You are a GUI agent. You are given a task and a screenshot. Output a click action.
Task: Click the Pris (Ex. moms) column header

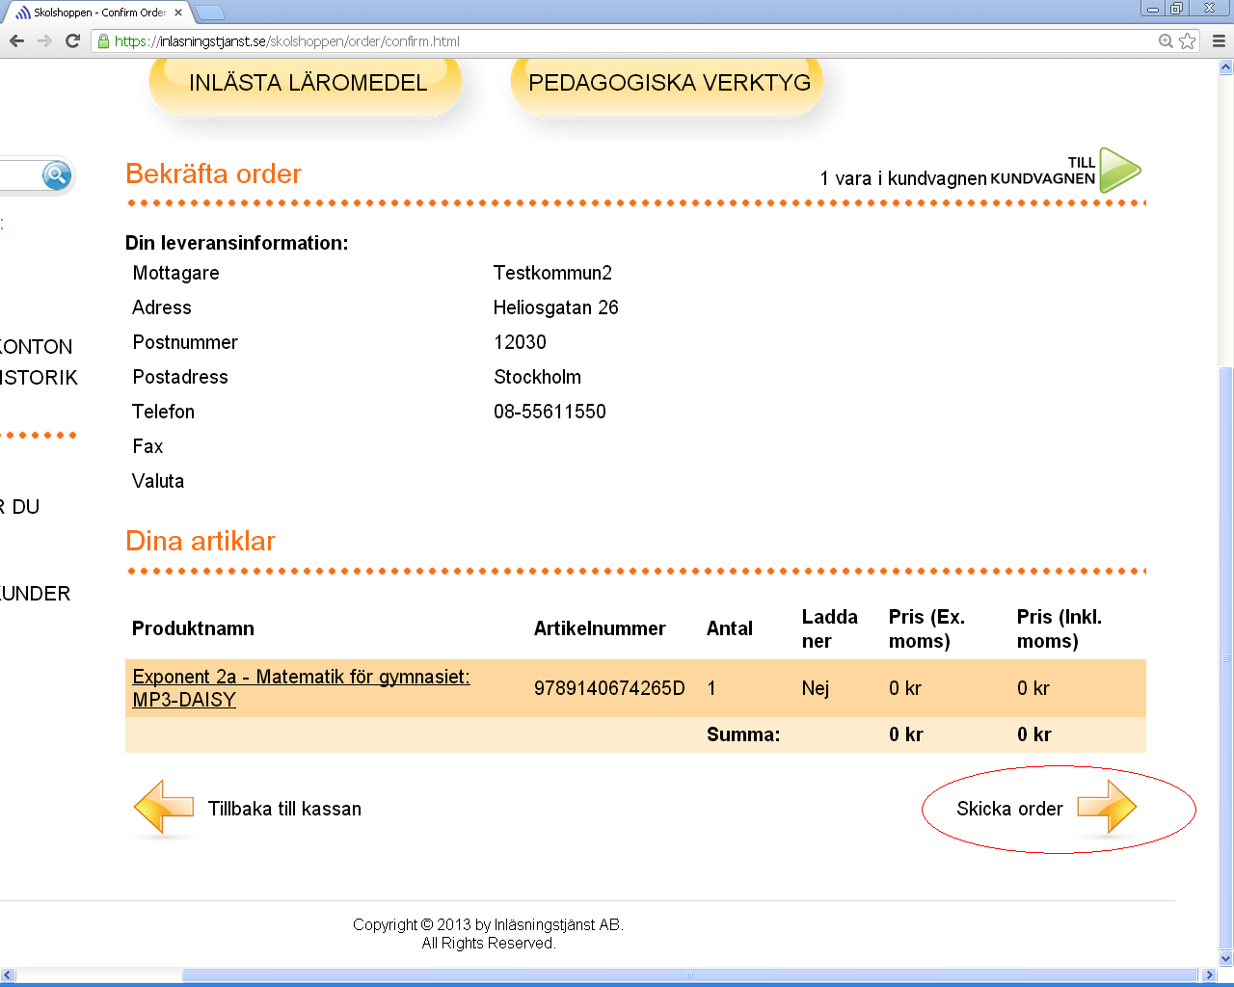tap(926, 628)
